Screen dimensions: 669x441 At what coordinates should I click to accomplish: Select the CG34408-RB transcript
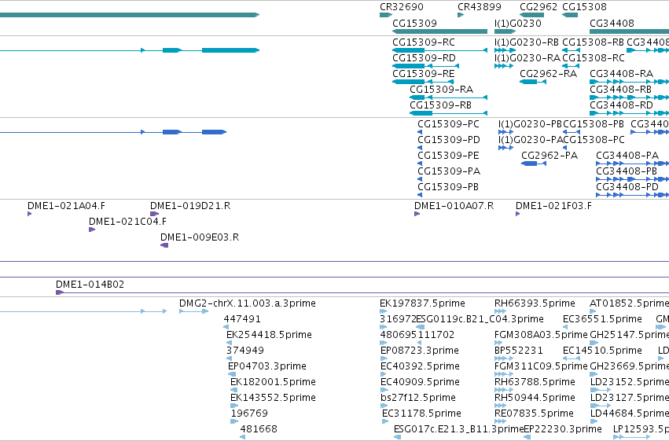[629, 97]
